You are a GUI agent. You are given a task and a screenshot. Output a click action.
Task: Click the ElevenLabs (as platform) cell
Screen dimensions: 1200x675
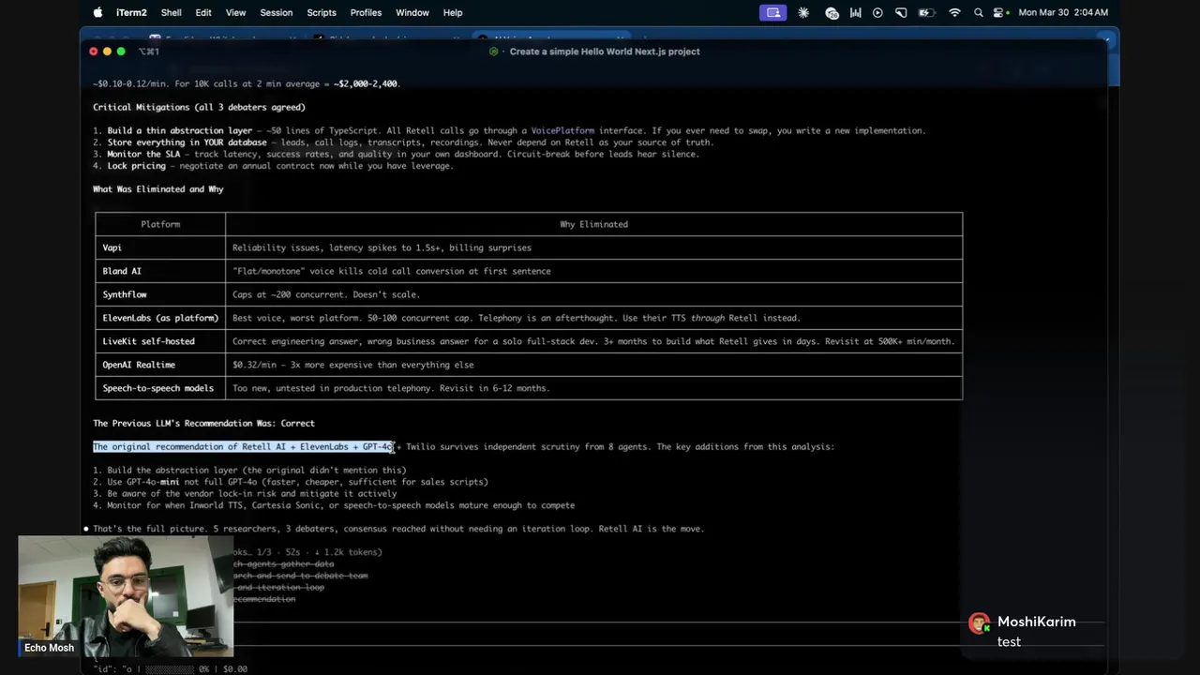(160, 318)
